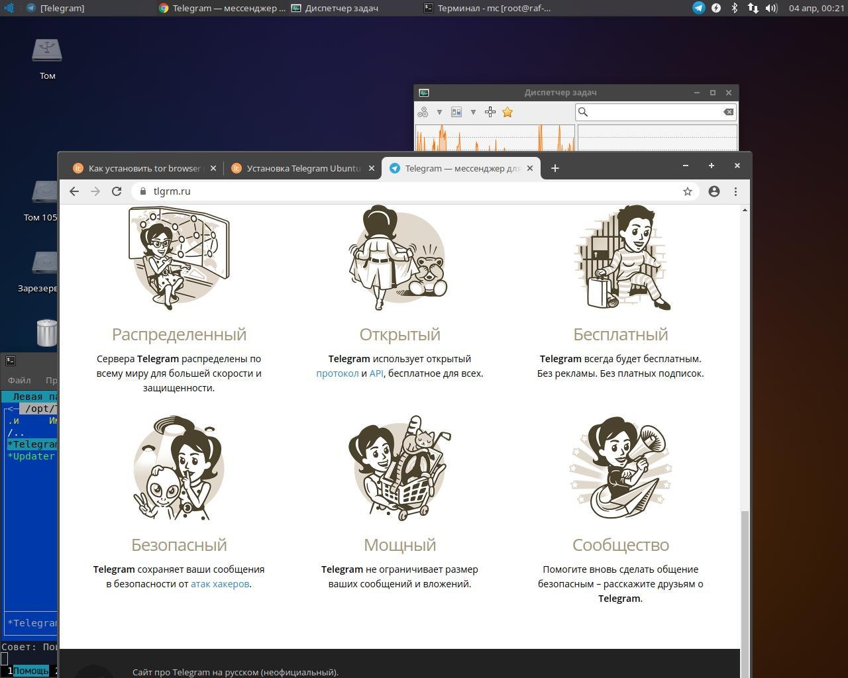Select Task Manager's crosshair window-identify tool
Screen dimensions: 848x678
[490, 112]
